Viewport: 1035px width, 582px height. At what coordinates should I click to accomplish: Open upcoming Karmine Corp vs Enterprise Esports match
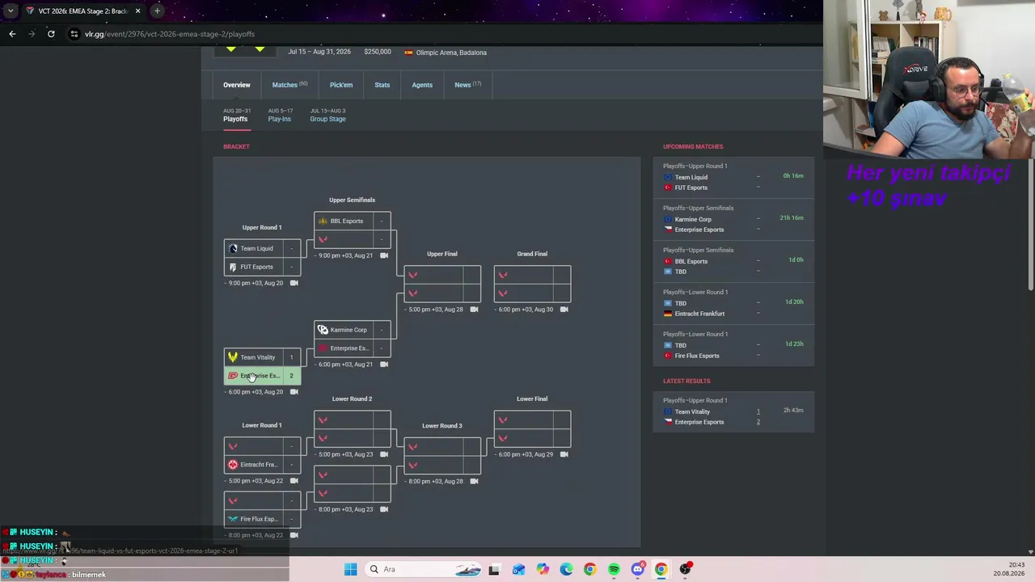click(733, 219)
